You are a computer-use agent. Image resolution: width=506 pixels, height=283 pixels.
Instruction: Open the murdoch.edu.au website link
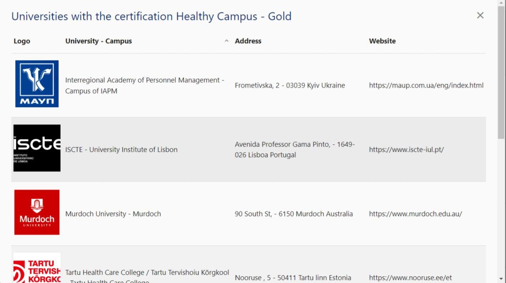pyautogui.click(x=415, y=214)
